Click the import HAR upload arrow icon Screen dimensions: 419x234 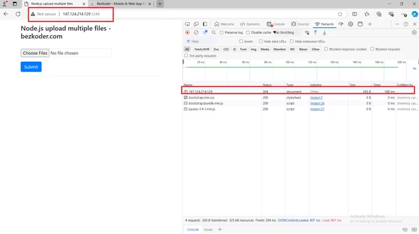coord(315,32)
